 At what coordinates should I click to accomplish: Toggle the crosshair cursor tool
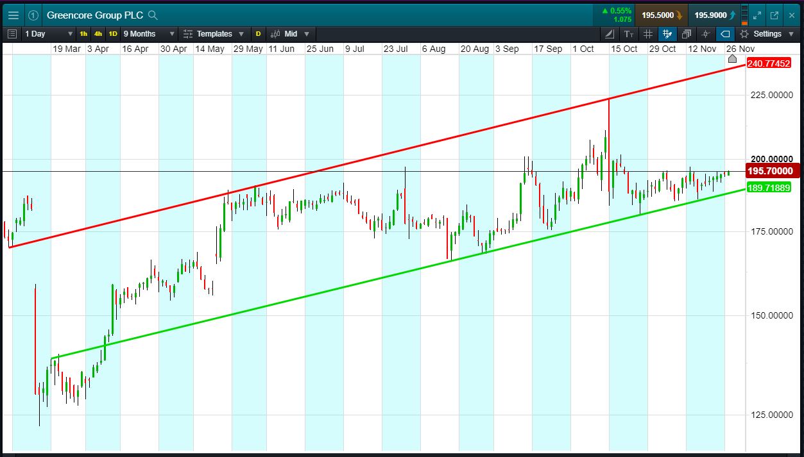(x=706, y=33)
